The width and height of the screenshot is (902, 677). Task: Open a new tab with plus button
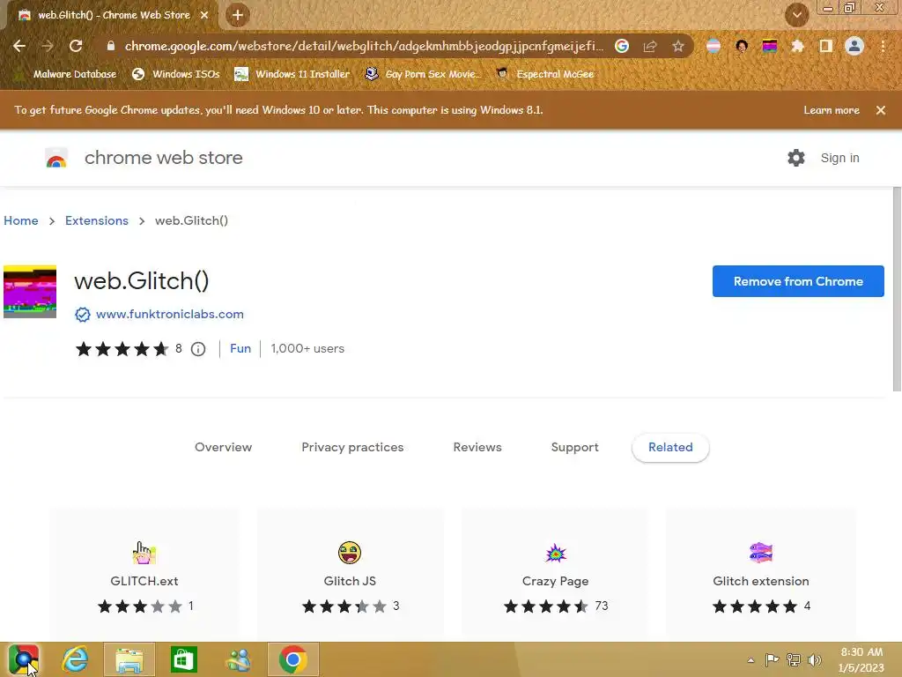point(238,15)
